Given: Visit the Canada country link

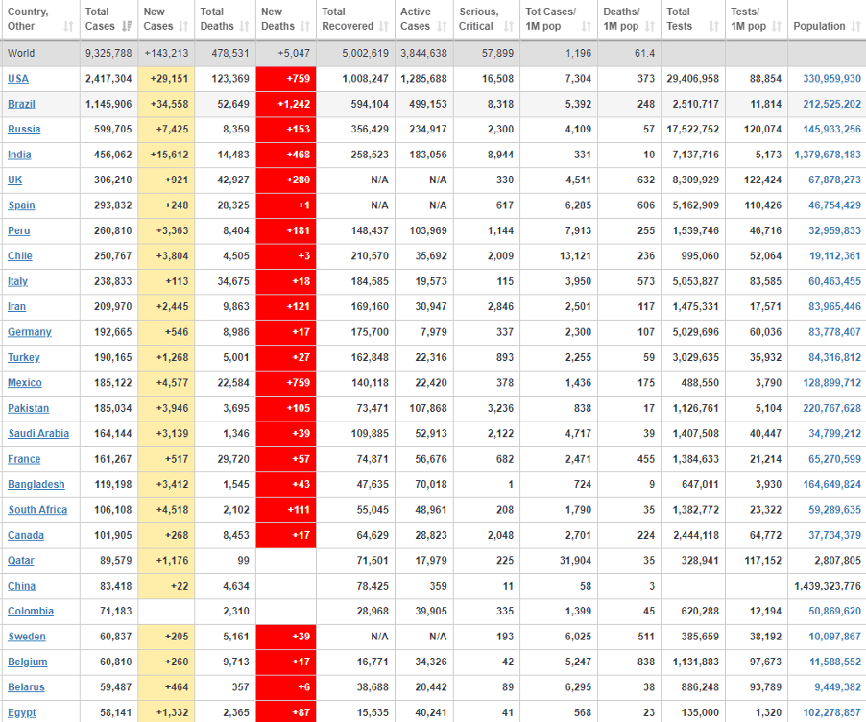Looking at the screenshot, I should tap(26, 536).
